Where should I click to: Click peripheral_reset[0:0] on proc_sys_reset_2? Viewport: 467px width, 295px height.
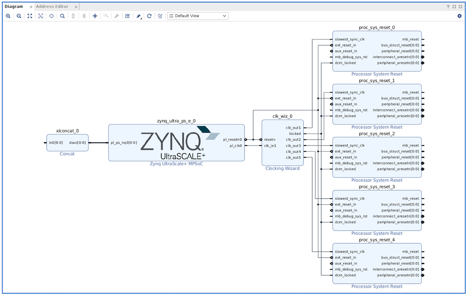pyautogui.click(x=400, y=157)
